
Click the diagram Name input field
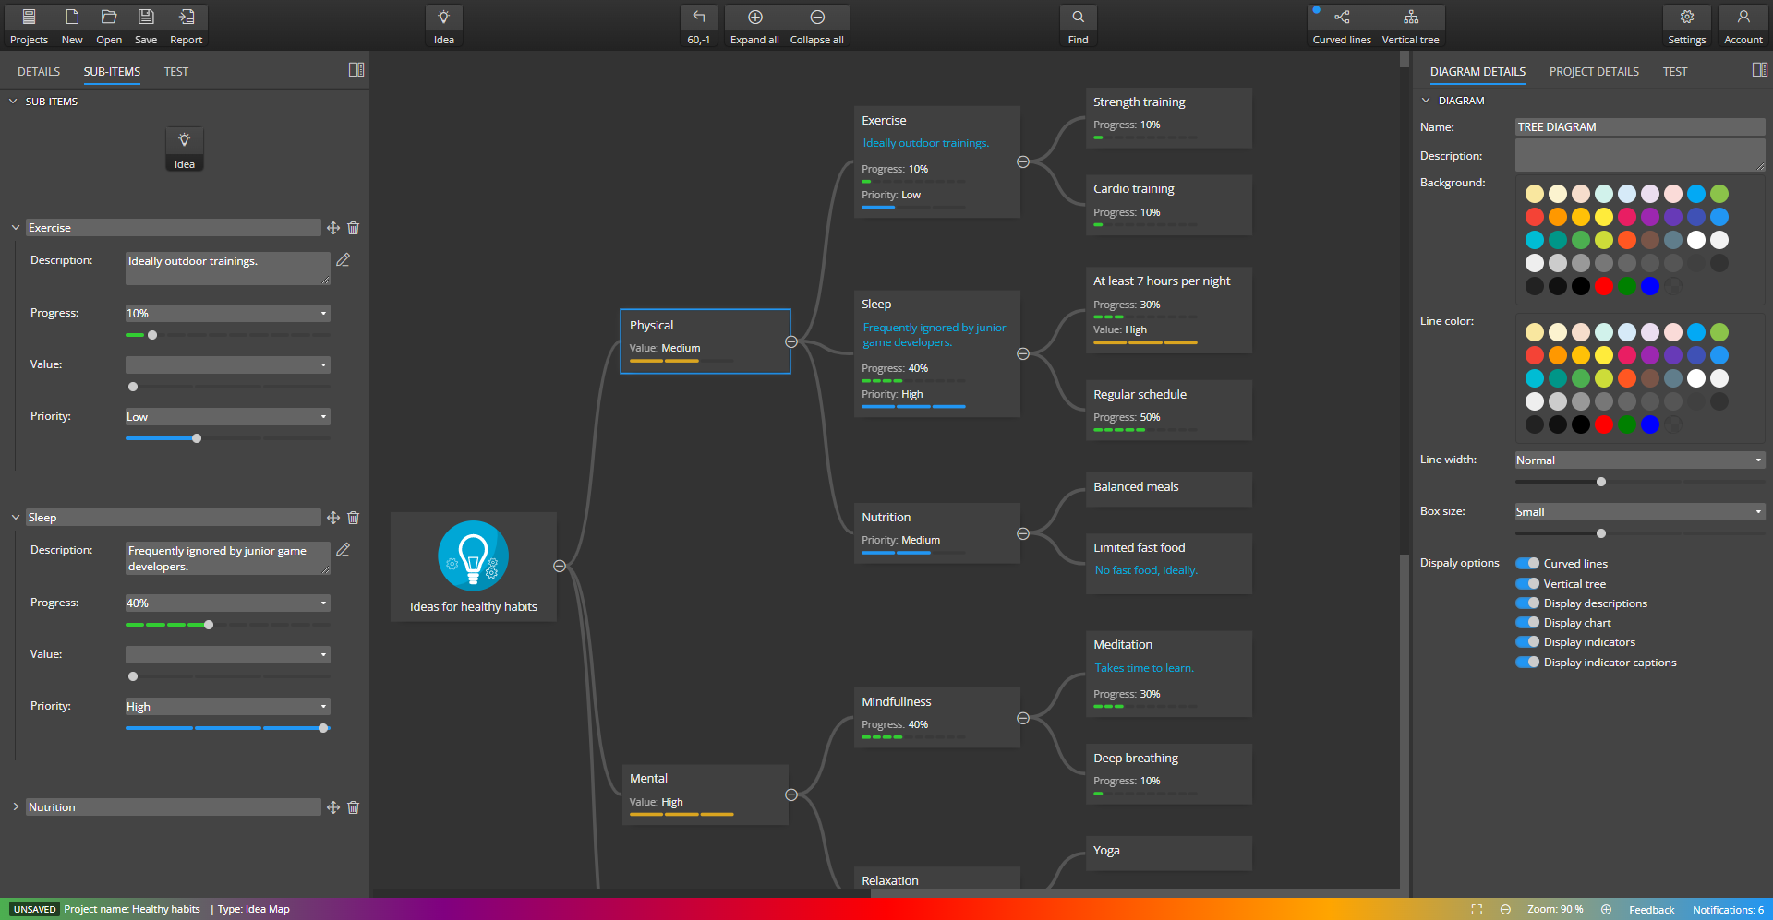click(1639, 126)
